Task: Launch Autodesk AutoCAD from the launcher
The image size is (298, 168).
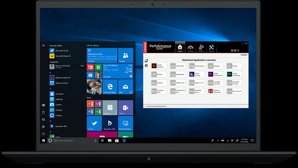Action: pyautogui.click(x=215, y=83)
